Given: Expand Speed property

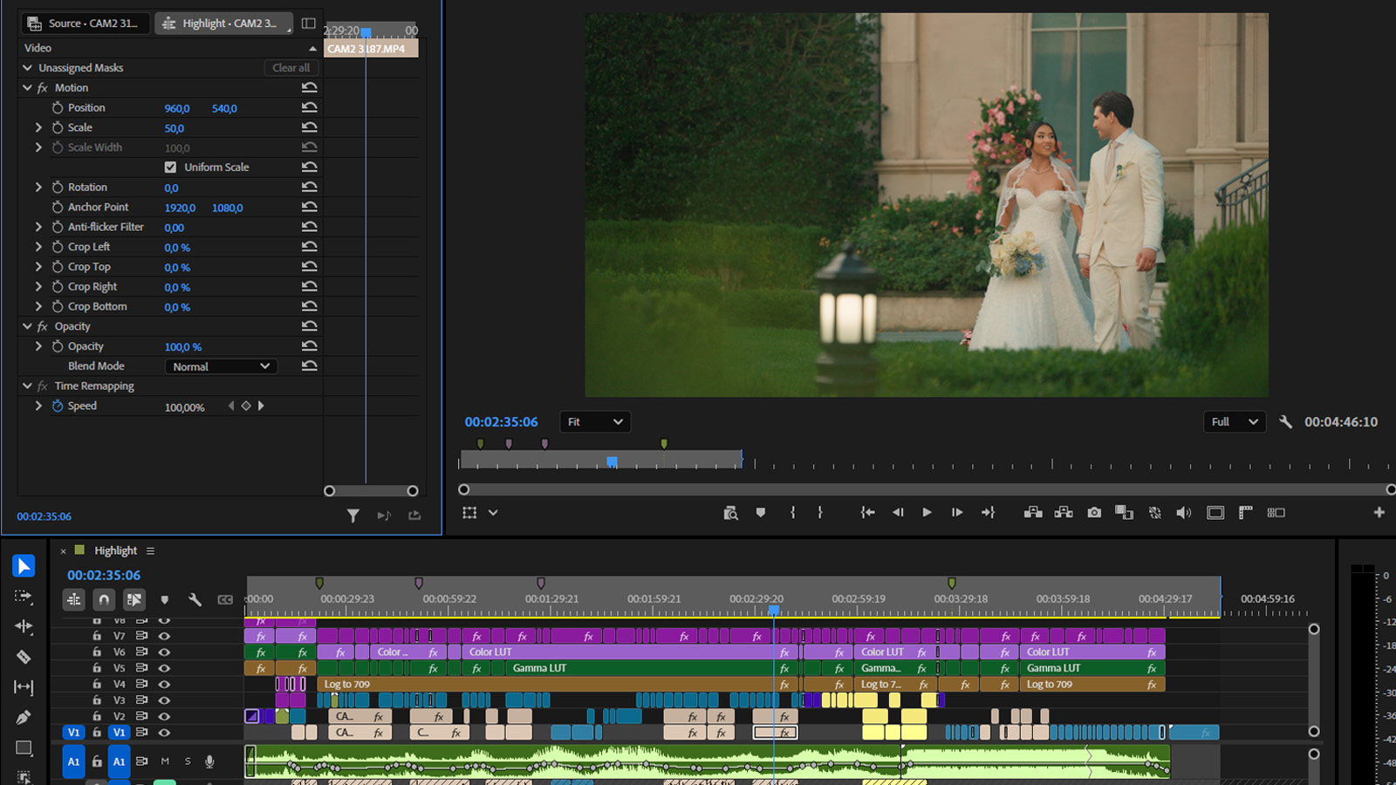Looking at the screenshot, I should pyautogui.click(x=38, y=406).
